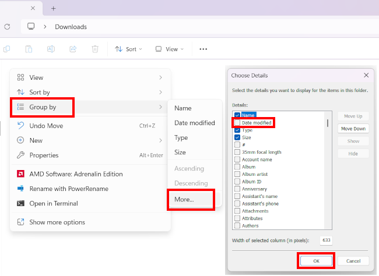Select Assistant's phone in details list
Screen dimensions: 379x276
coord(260,204)
